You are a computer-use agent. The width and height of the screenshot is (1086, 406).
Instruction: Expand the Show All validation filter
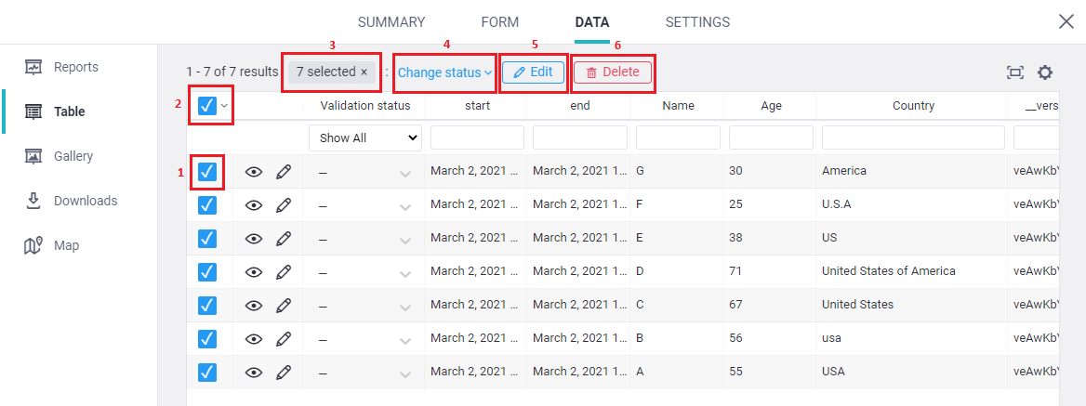pos(365,138)
